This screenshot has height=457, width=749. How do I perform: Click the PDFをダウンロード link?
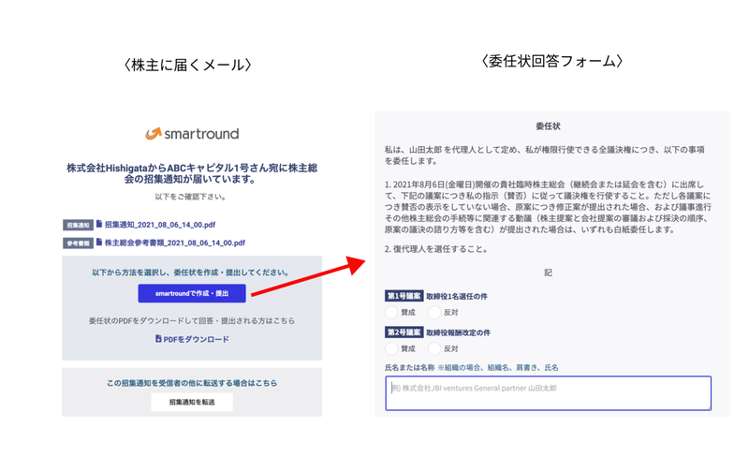[197, 339]
